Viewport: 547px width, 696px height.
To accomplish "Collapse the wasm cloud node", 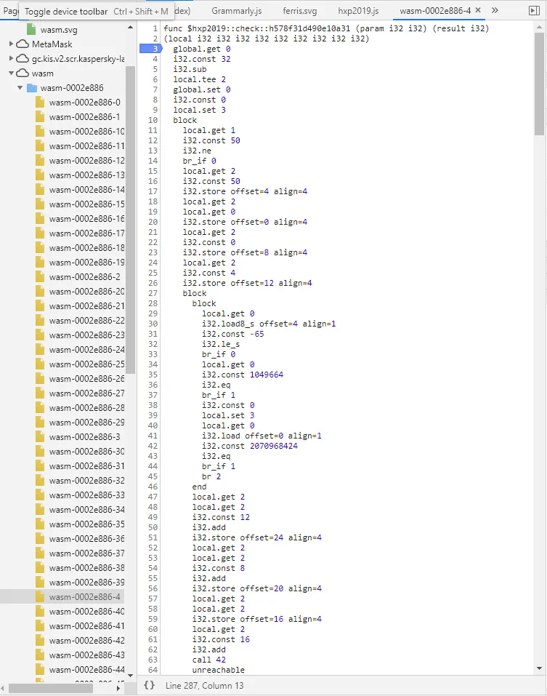I will coord(11,73).
